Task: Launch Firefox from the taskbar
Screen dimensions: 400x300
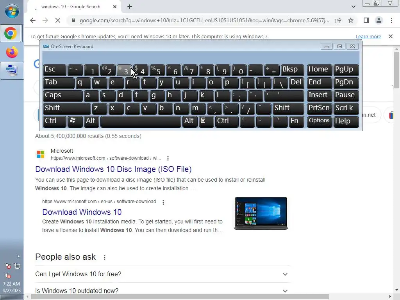Action: pyautogui.click(x=12, y=52)
